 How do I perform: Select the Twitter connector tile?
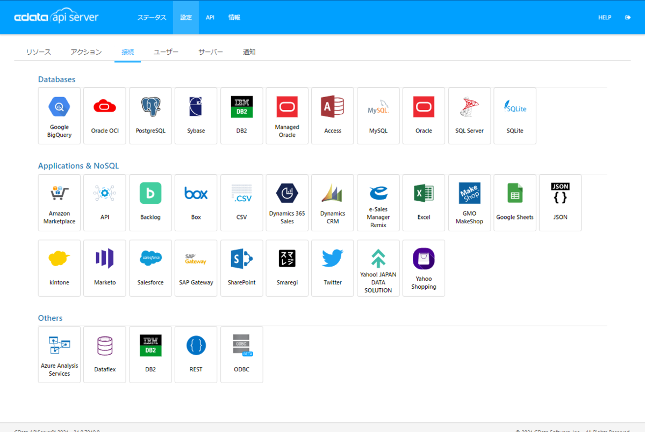[333, 268]
